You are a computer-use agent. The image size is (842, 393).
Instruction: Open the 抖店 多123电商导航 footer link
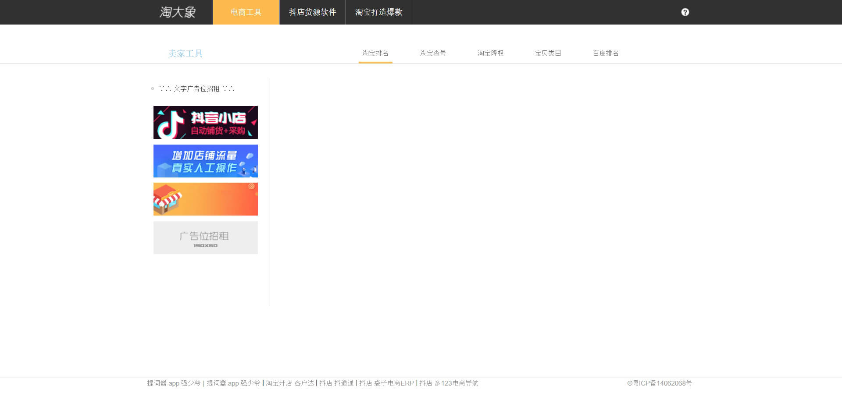point(449,383)
